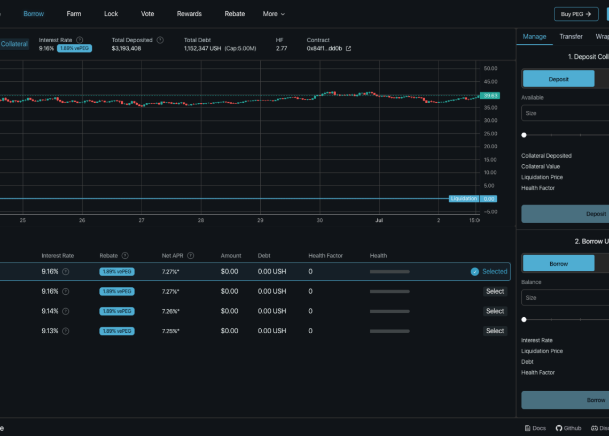
Task: Click the deposit amount slider handle
Action: tap(524, 135)
